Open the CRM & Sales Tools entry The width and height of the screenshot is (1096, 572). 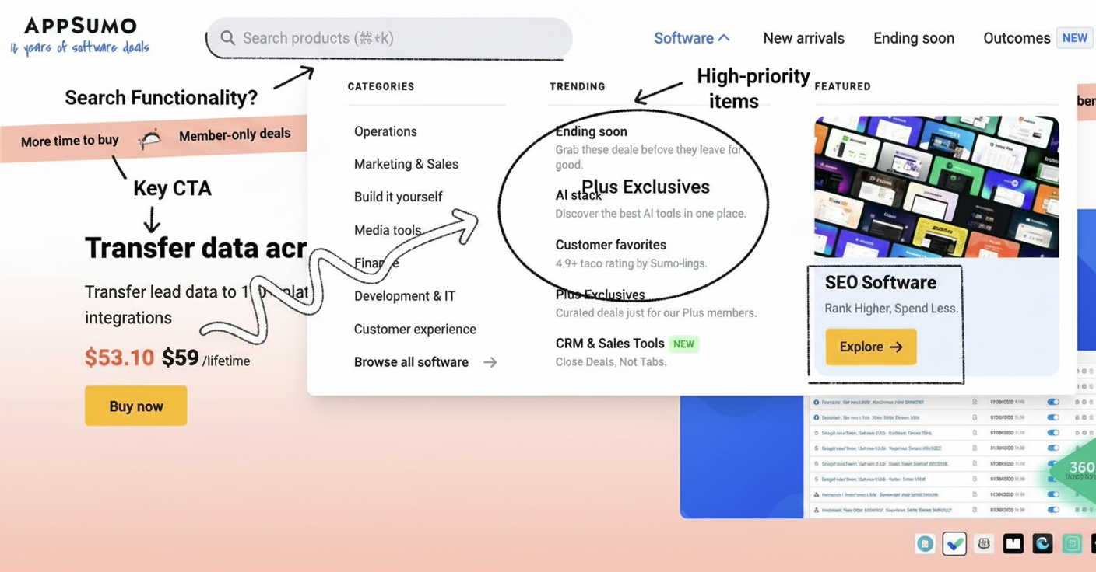click(x=627, y=351)
